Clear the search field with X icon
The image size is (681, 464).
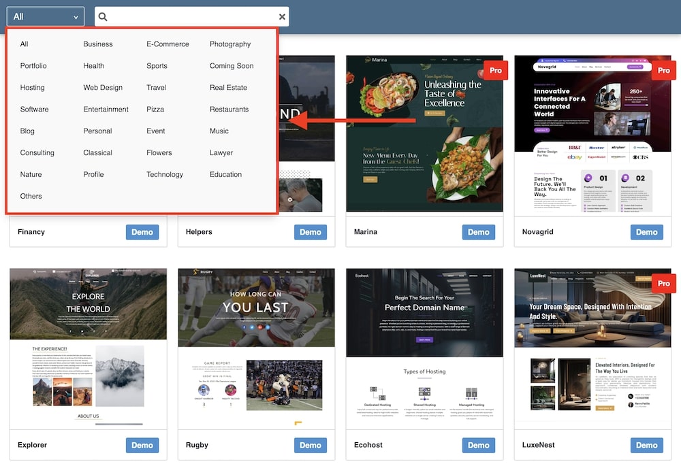[x=282, y=17]
